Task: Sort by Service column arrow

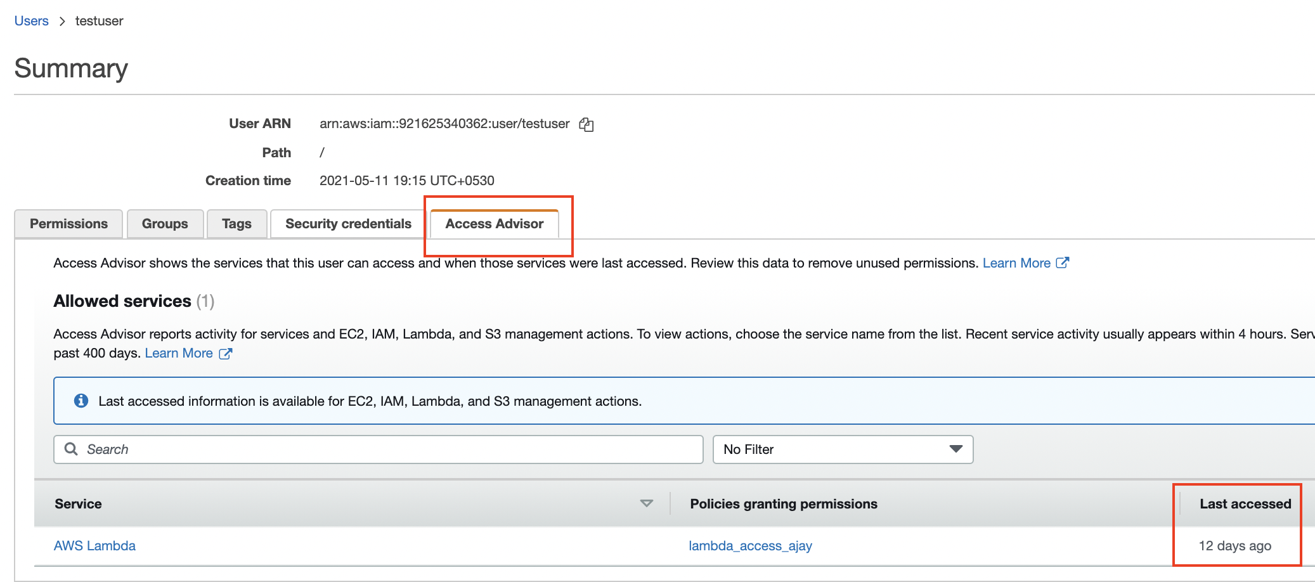Action: point(646,503)
